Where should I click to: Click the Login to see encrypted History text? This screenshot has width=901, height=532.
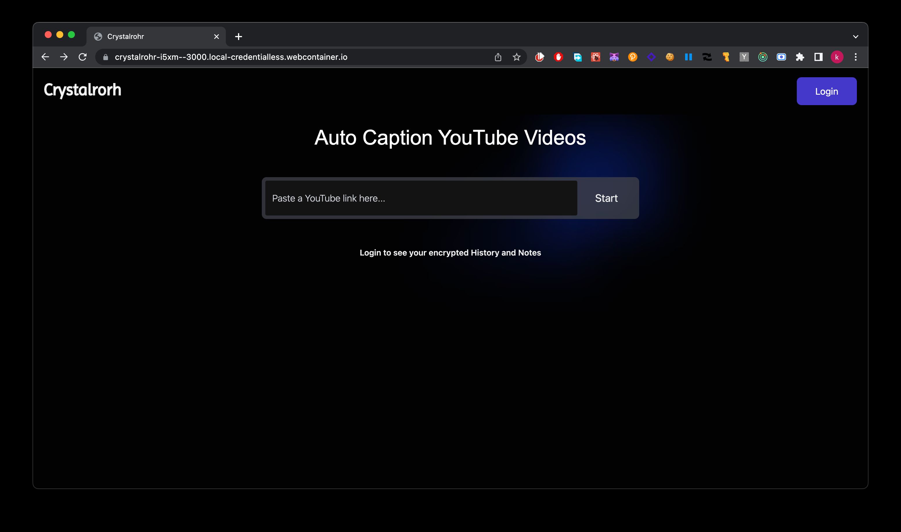pyautogui.click(x=450, y=253)
